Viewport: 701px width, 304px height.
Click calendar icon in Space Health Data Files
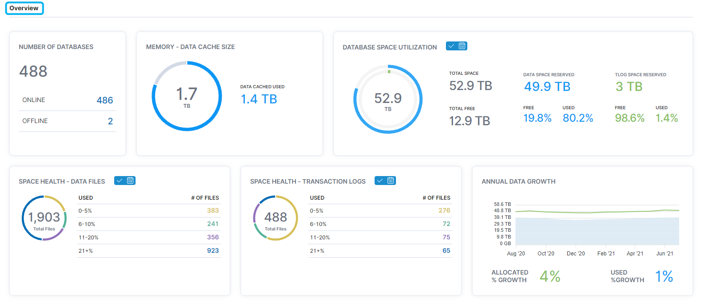coord(130,181)
